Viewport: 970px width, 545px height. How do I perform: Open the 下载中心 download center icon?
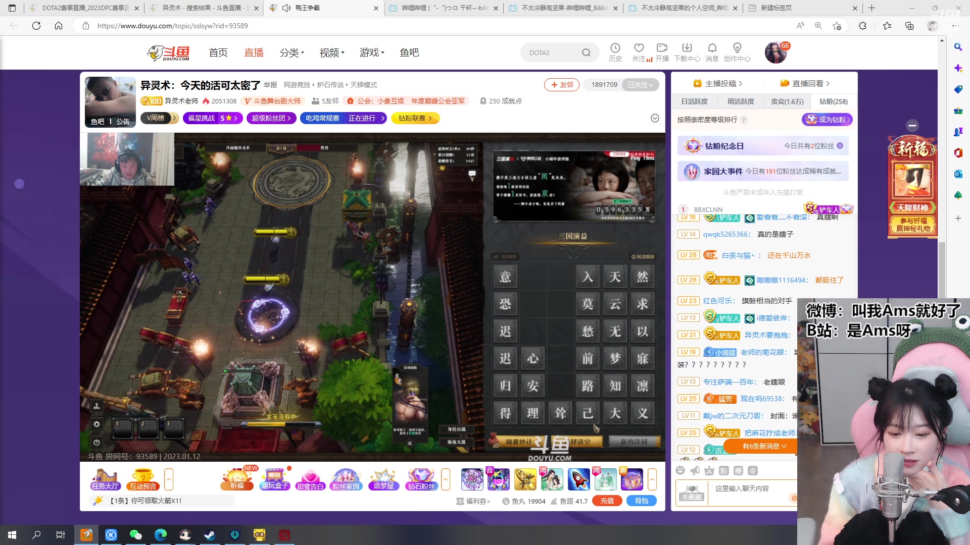687,52
